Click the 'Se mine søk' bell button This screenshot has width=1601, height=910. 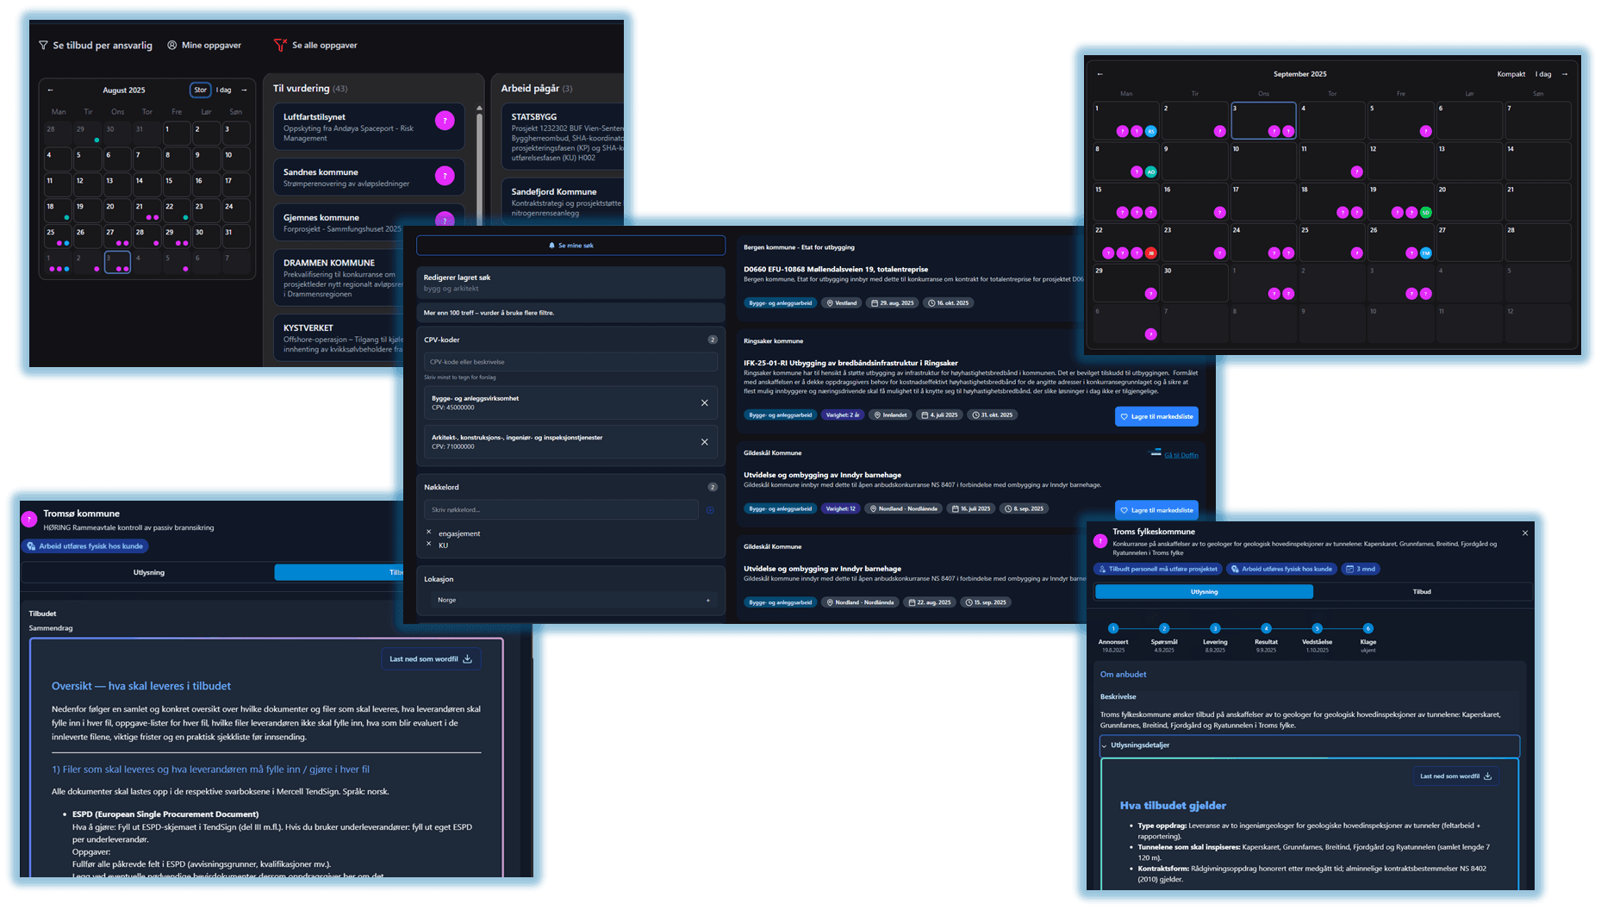(570, 246)
